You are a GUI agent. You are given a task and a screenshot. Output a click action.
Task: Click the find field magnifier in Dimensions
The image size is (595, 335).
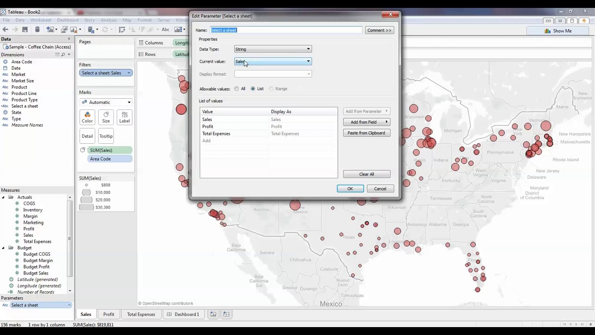pyautogui.click(x=63, y=55)
